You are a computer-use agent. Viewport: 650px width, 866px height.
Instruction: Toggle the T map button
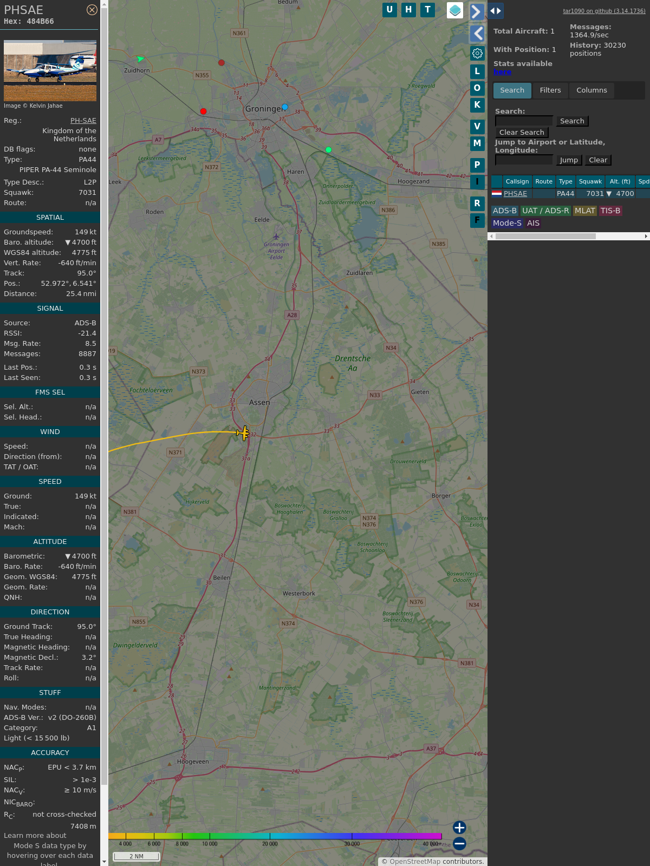tap(428, 10)
